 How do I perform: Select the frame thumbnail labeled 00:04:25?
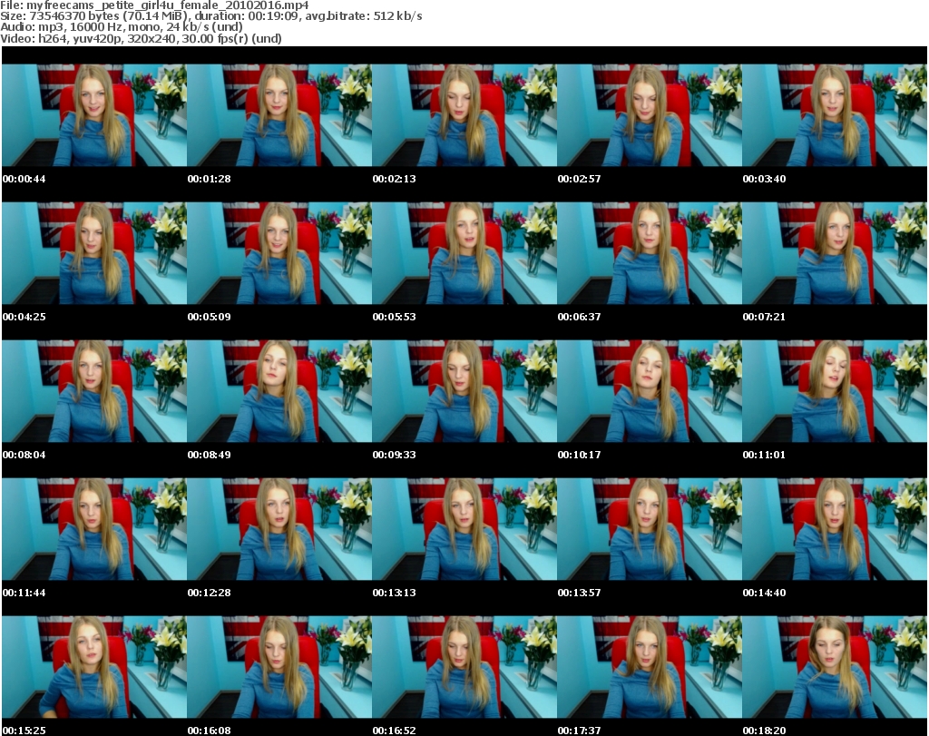(94, 253)
